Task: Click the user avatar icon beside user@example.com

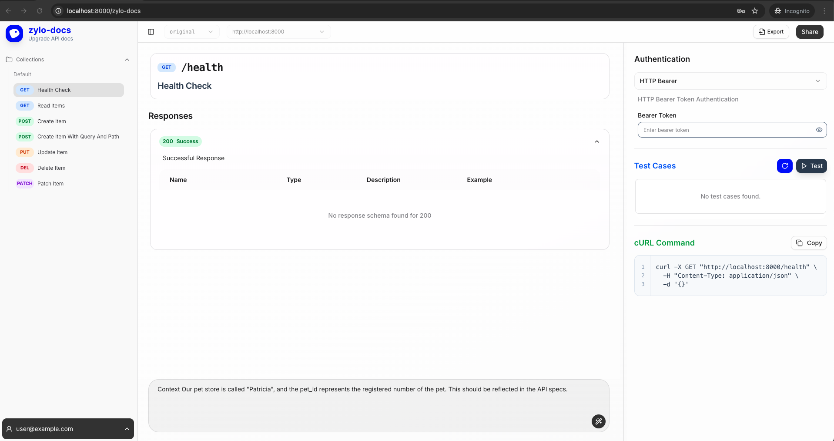Action: click(x=9, y=429)
